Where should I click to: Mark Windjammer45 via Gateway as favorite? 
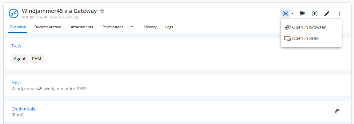coord(102,11)
